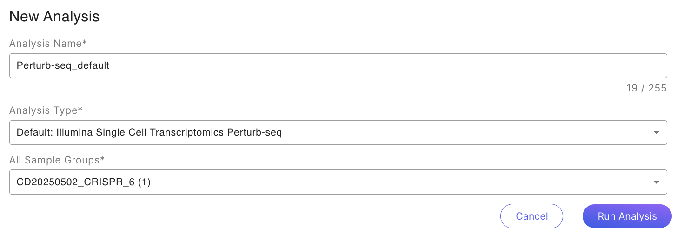The image size is (677, 234).
Task: Start the job with Run Analysis
Action: tap(627, 216)
